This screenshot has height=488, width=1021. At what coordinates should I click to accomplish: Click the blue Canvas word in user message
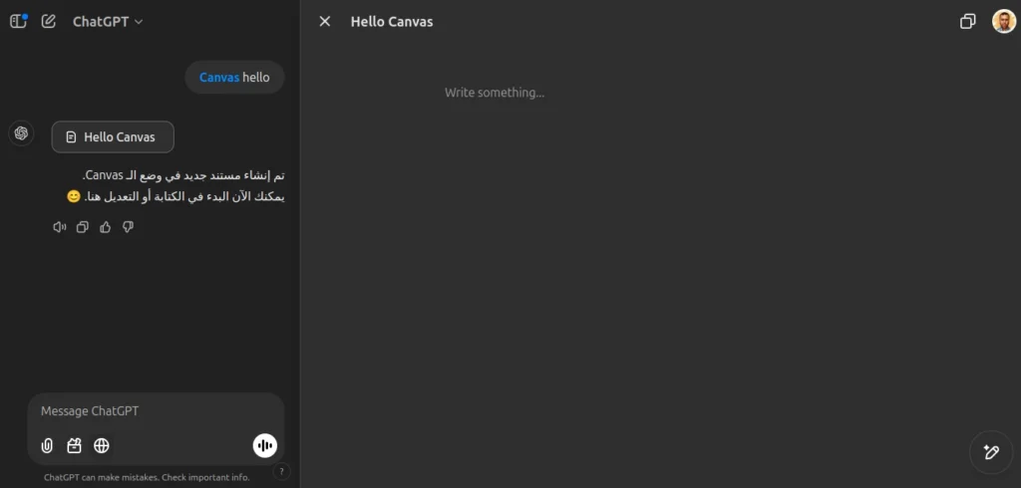tap(219, 78)
